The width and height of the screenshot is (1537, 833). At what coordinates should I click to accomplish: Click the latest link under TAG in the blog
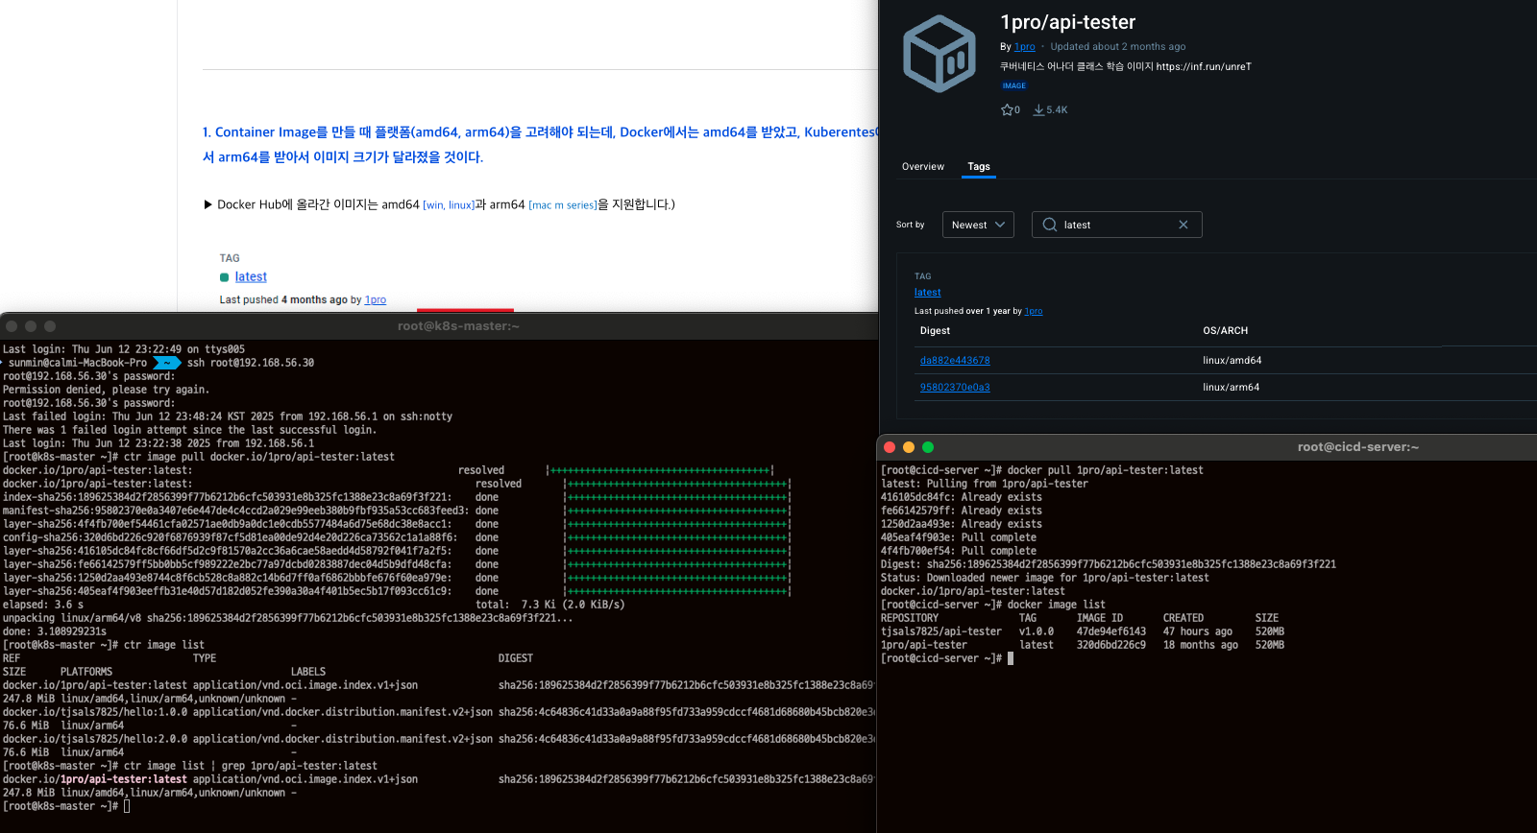point(251,277)
